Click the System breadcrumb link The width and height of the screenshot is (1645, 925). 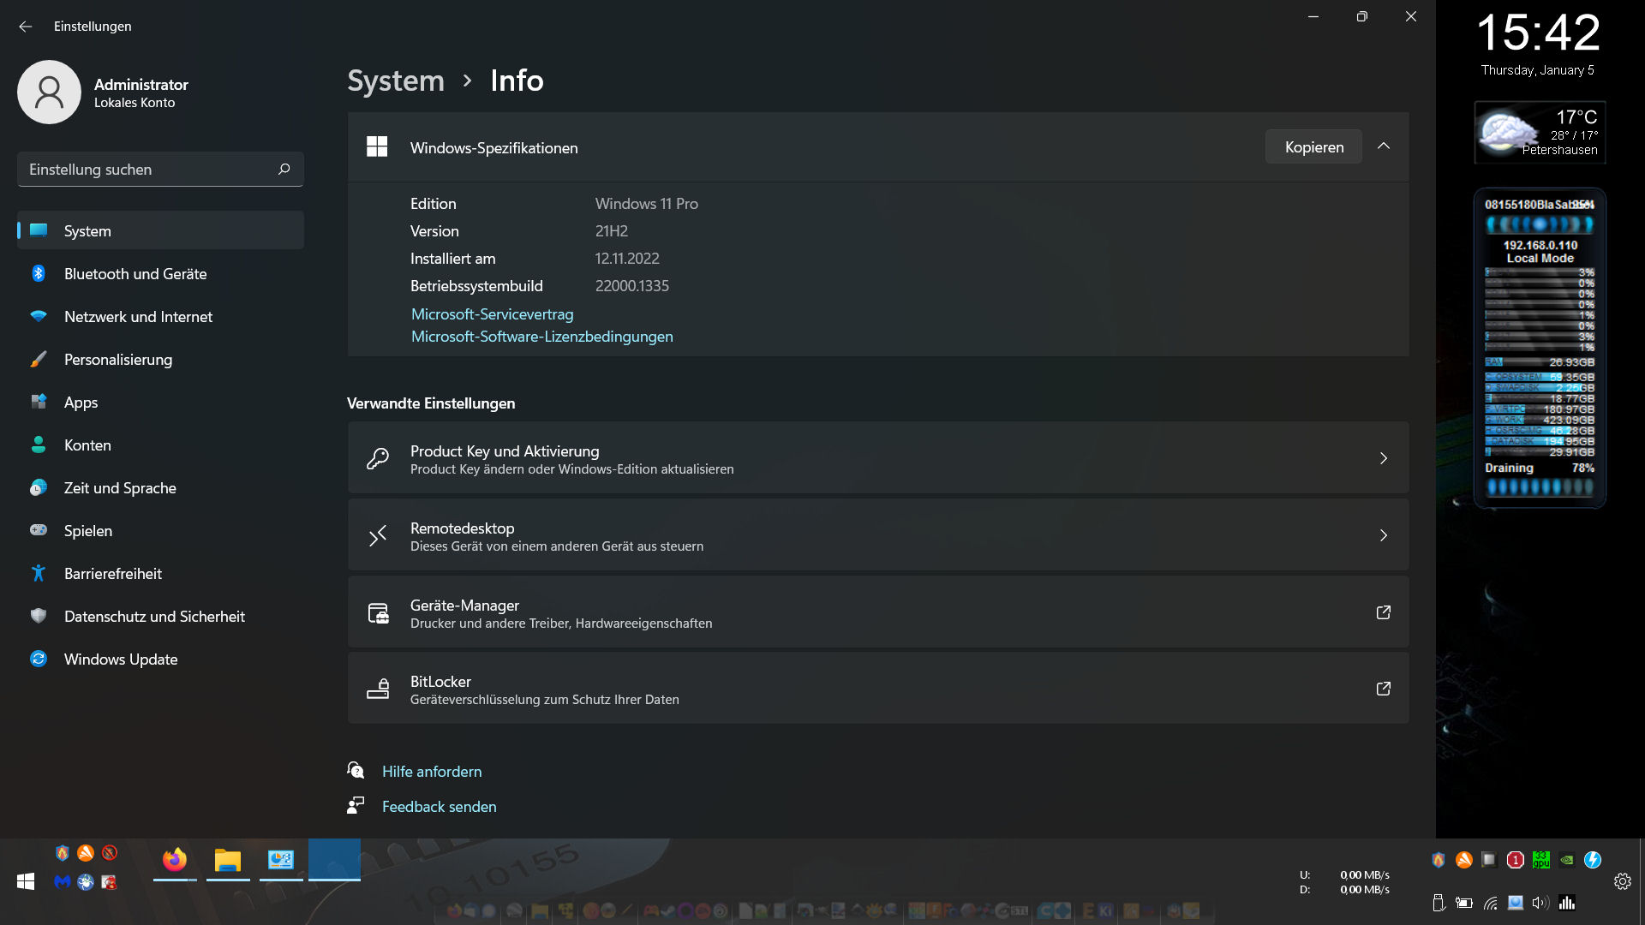[x=396, y=81]
